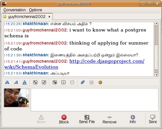Block this buddy
This screenshot has height=129, width=162.
pyautogui.click(x=64, y=119)
